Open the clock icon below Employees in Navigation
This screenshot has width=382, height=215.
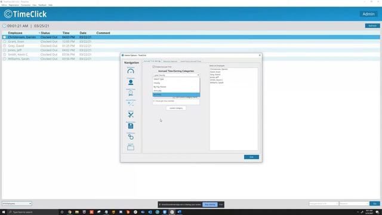pyautogui.click(x=131, y=93)
